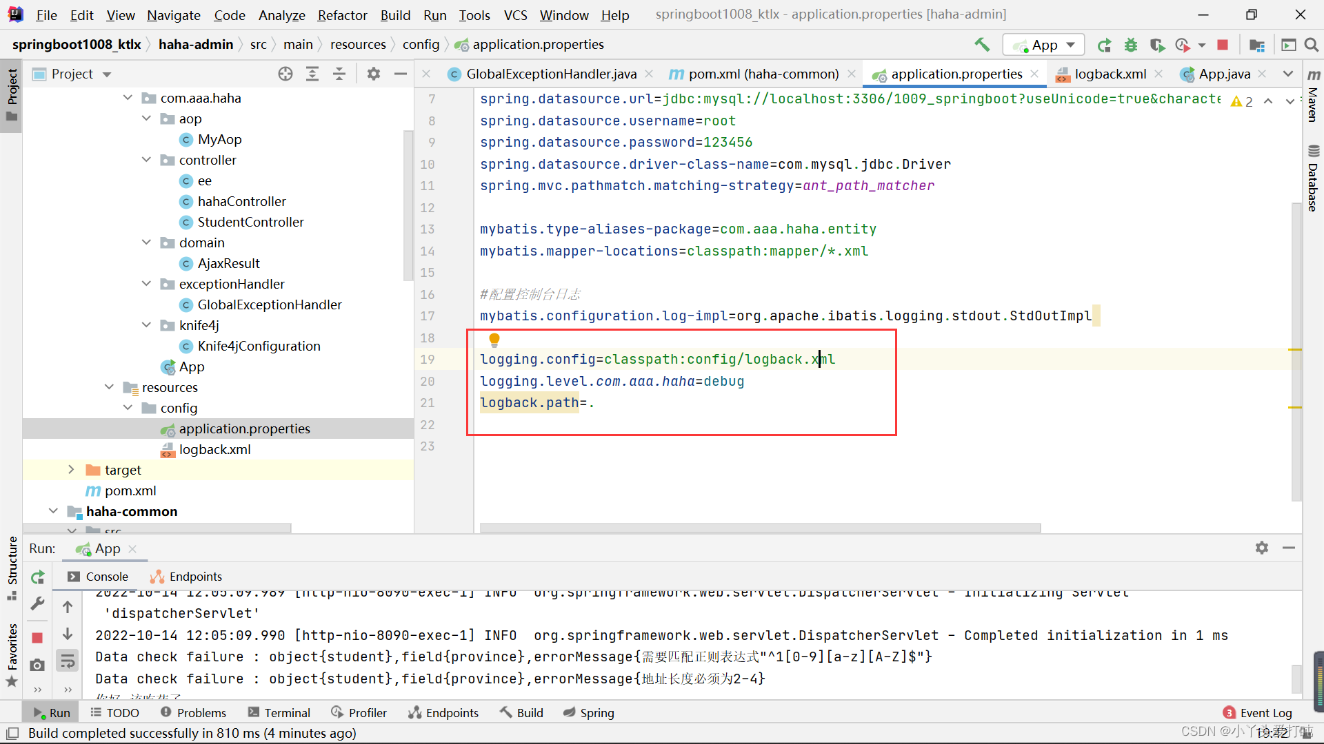
Task: Click console vertical scrollbar
Action: click(x=1296, y=679)
